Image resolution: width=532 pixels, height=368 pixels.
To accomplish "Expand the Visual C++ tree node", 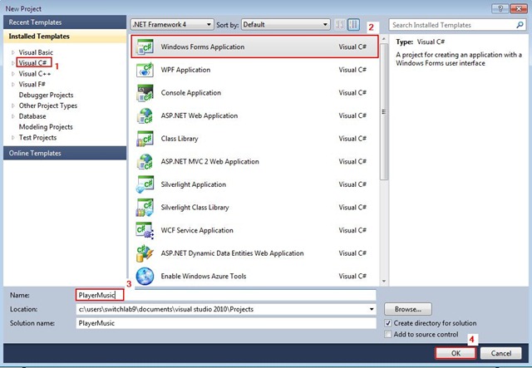I will point(13,74).
